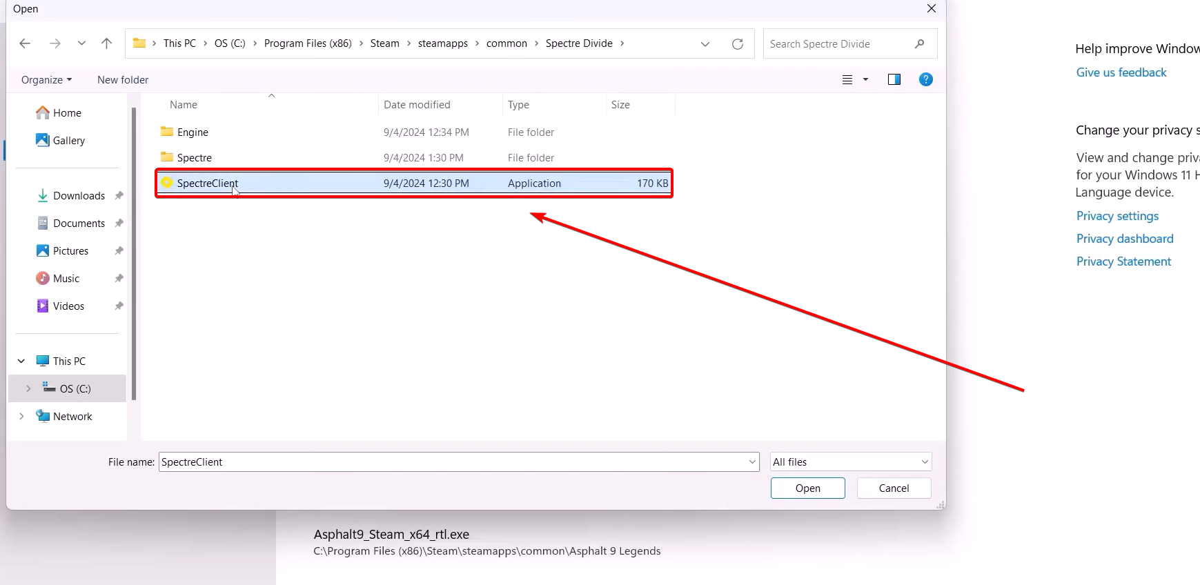Select the SpectreClient application file
Viewport: 1200px width, 585px height.
tap(414, 183)
